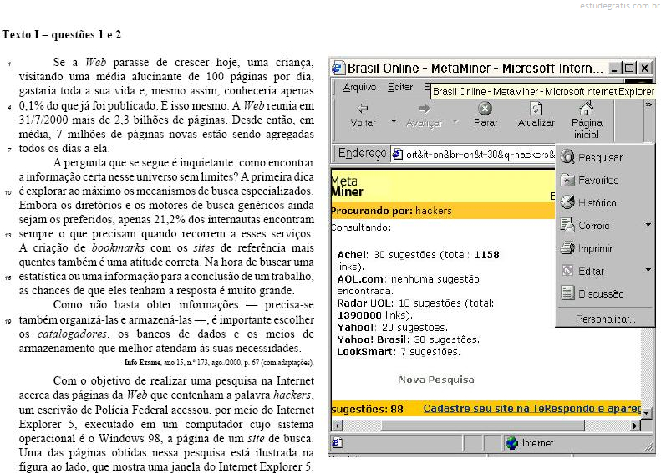Click the horizontal scrollbar right arrow
Screen dimensions: 661x474
click(x=636, y=426)
